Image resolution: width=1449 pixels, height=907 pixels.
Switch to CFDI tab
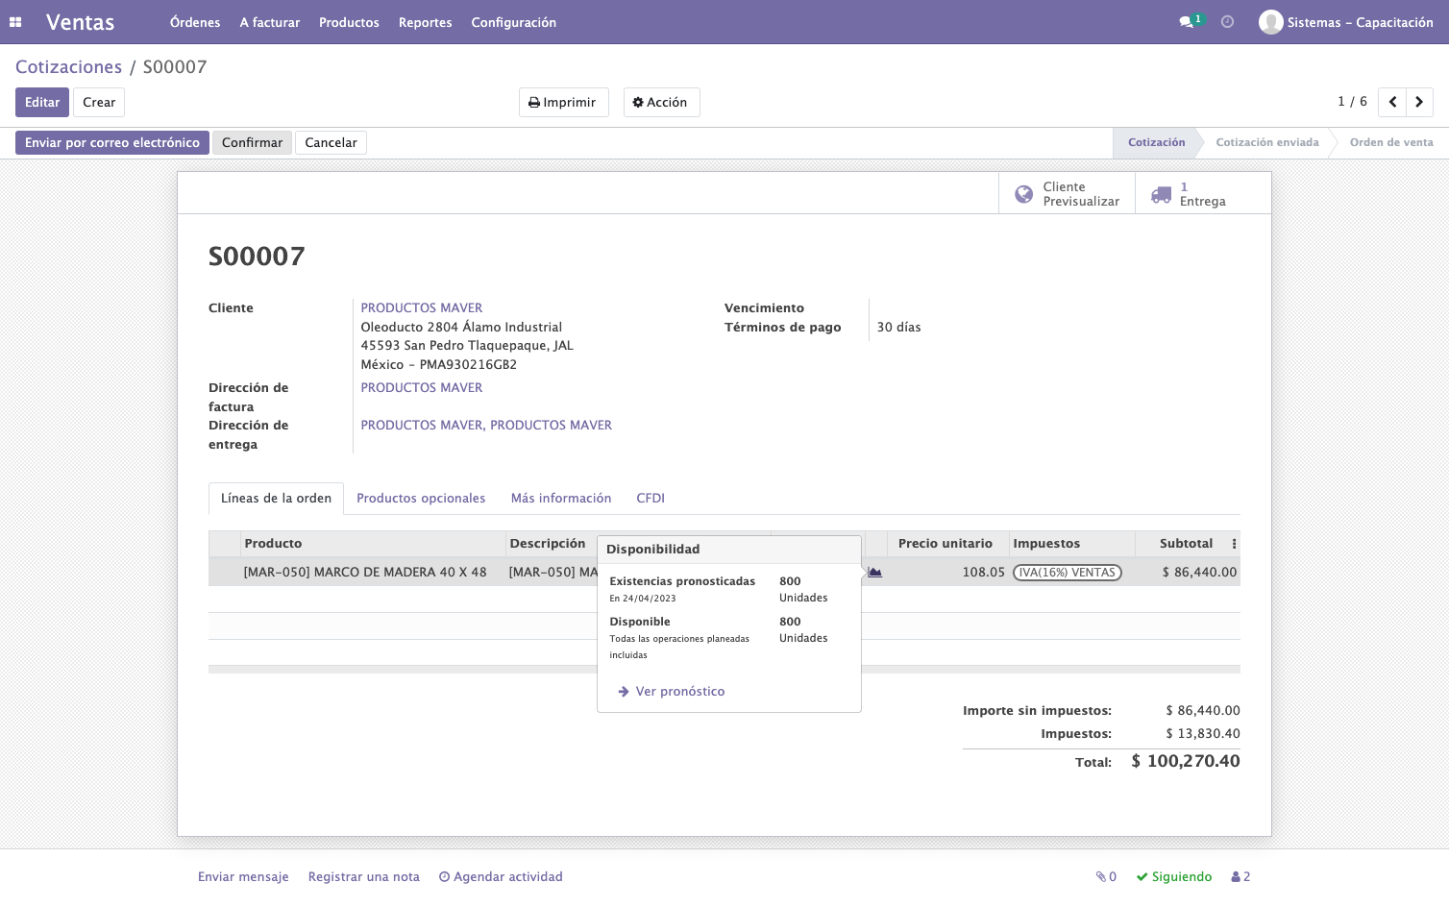click(x=651, y=498)
